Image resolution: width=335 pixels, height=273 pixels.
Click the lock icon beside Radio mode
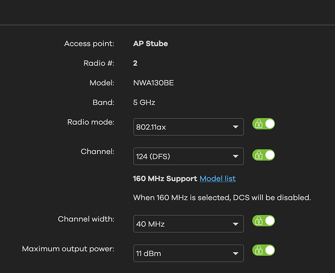tap(257, 124)
